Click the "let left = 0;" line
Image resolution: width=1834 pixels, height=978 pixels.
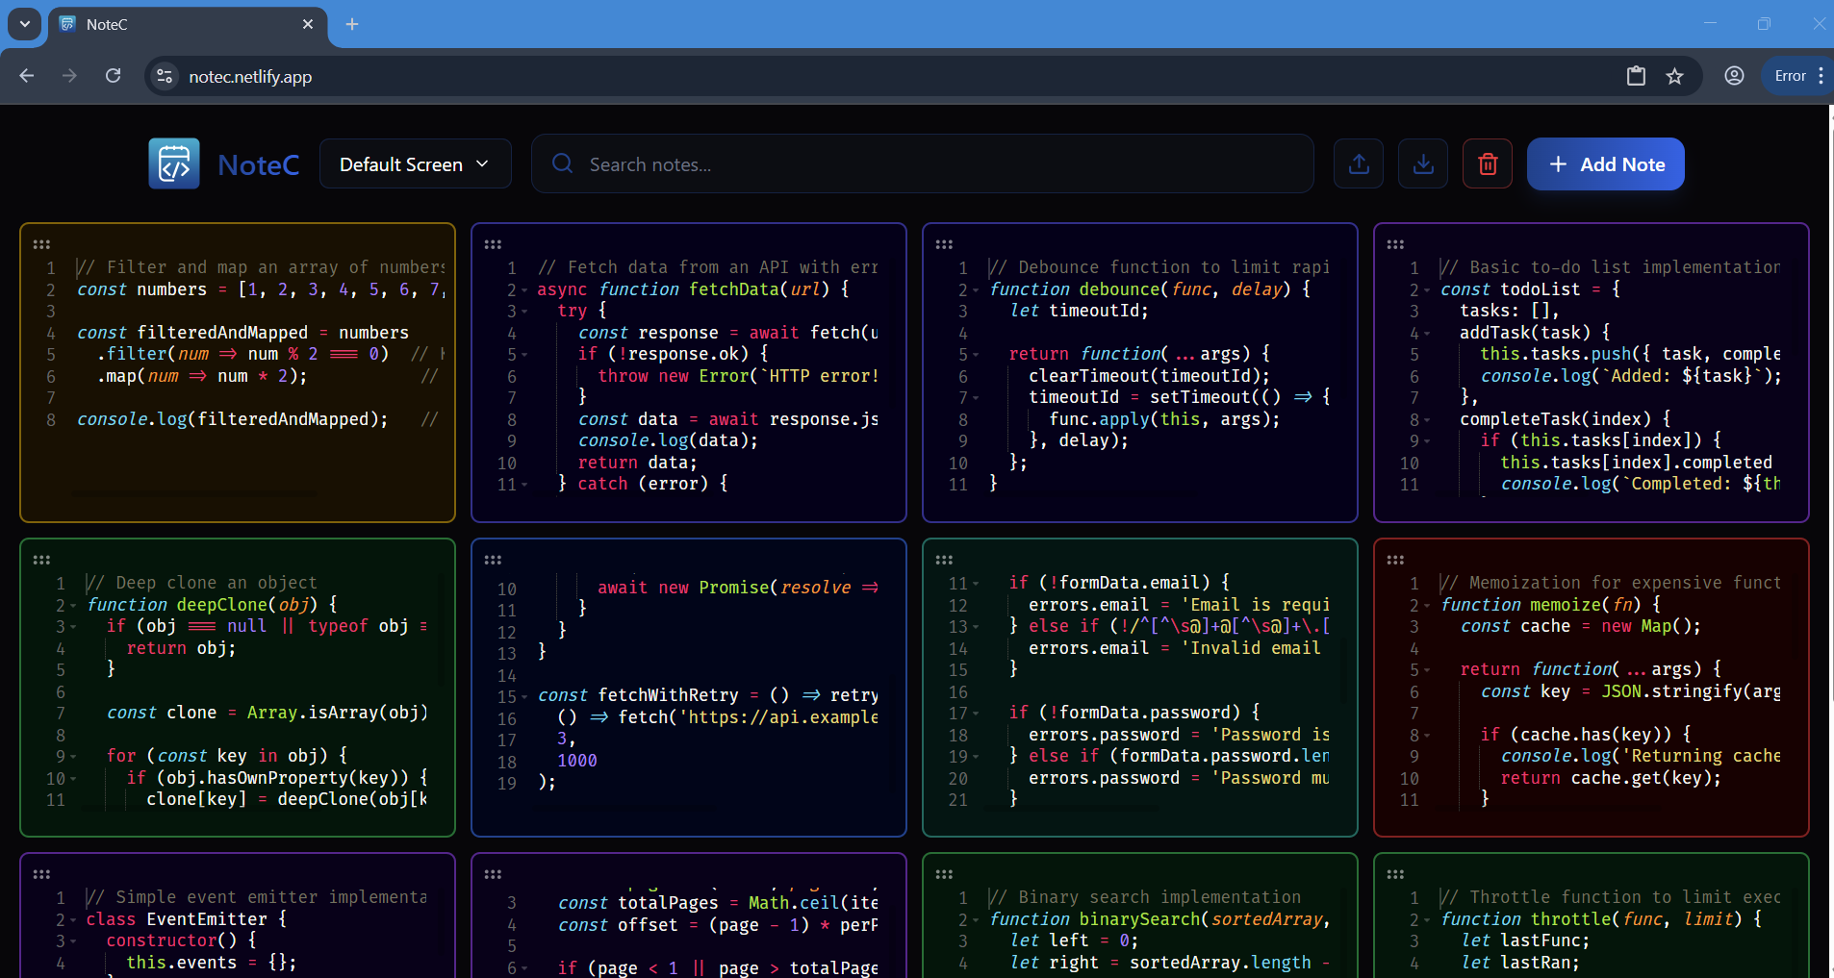(1074, 940)
